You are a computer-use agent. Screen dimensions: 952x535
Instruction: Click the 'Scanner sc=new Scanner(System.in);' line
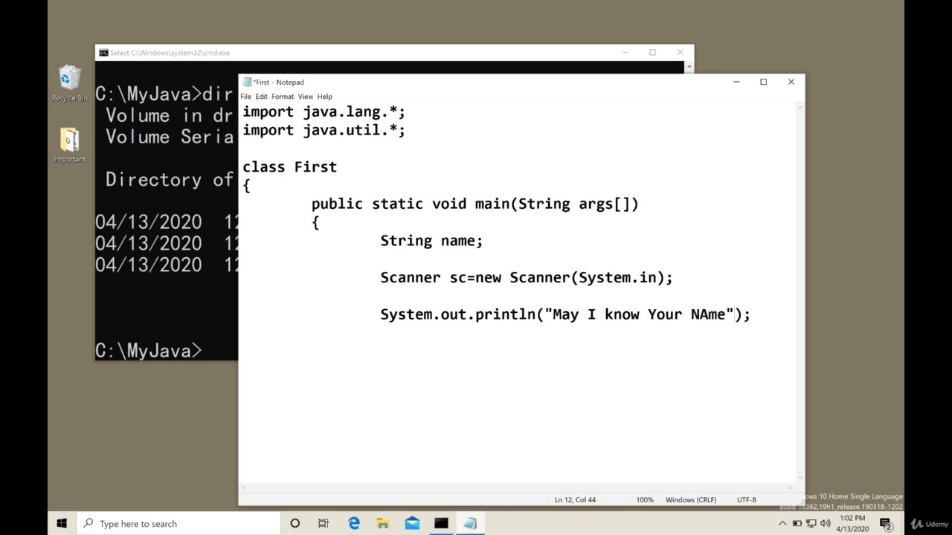click(x=526, y=277)
